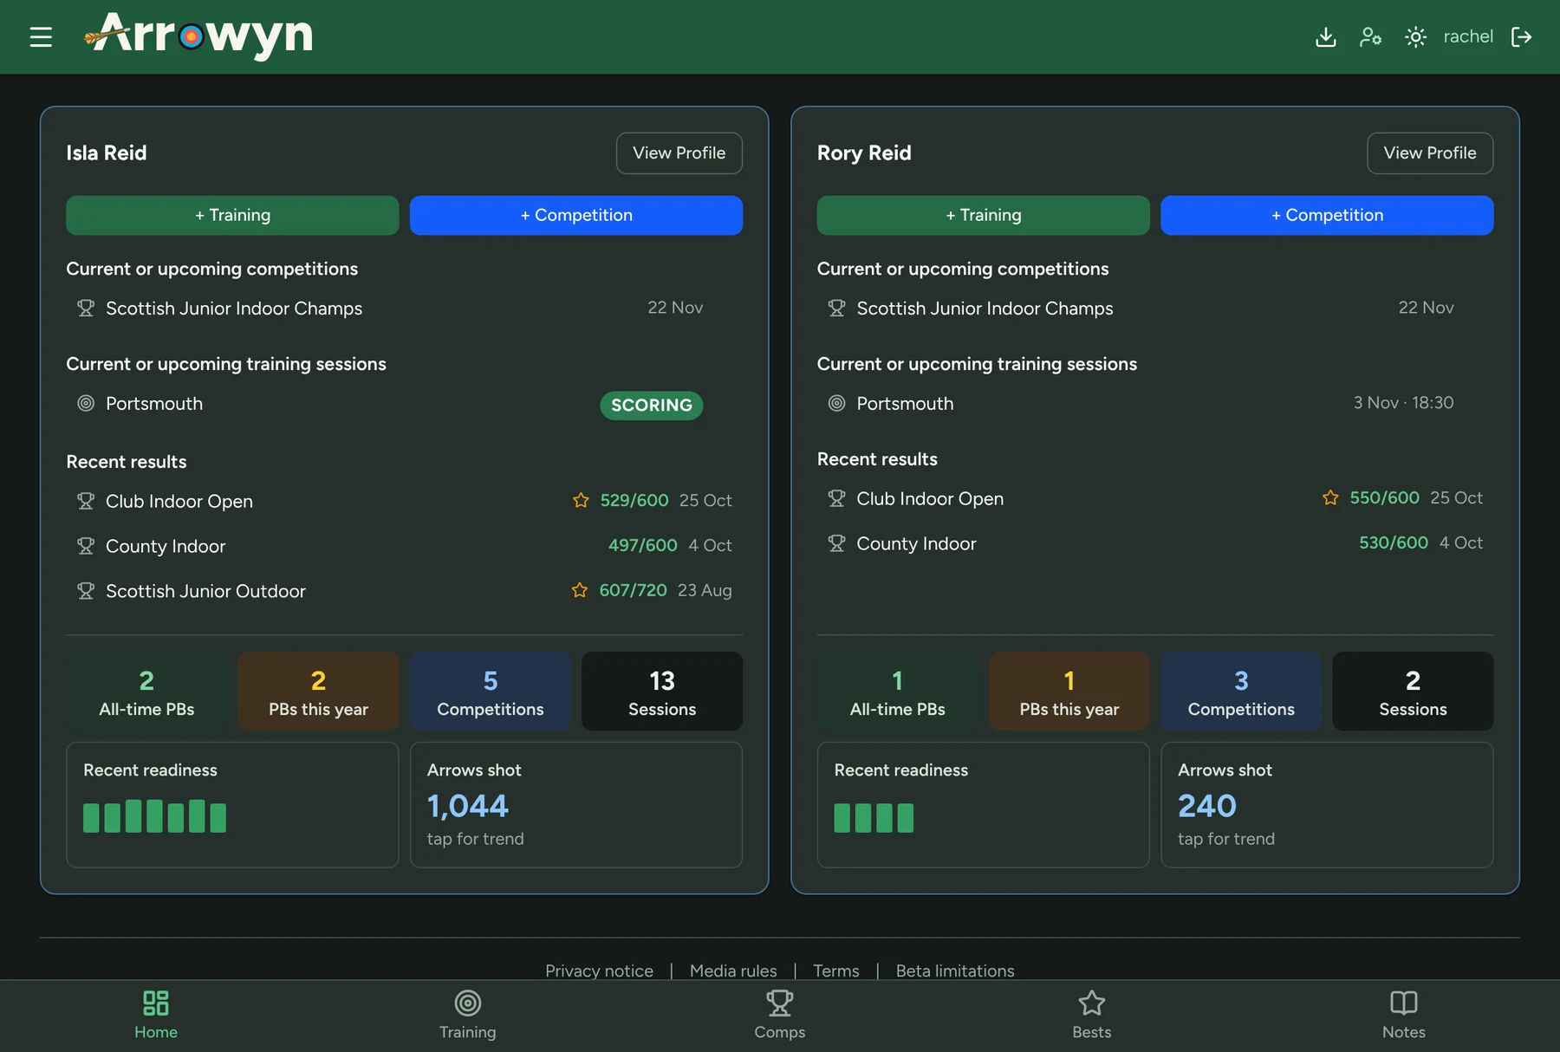Add a training session for Rory Reid
This screenshot has height=1052, width=1560.
tap(983, 215)
